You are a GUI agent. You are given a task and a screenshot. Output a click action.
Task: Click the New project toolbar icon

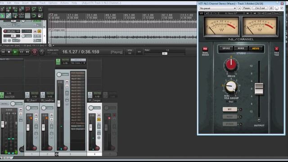[2, 9]
